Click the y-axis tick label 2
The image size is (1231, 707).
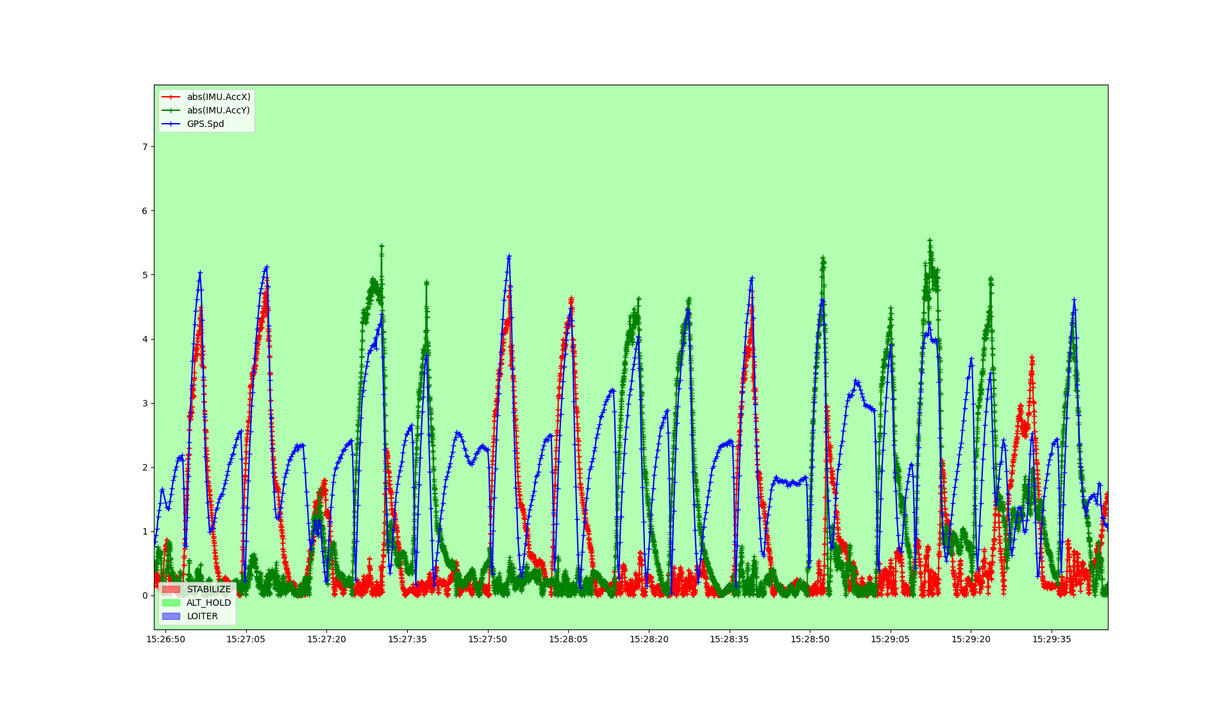[x=145, y=467]
